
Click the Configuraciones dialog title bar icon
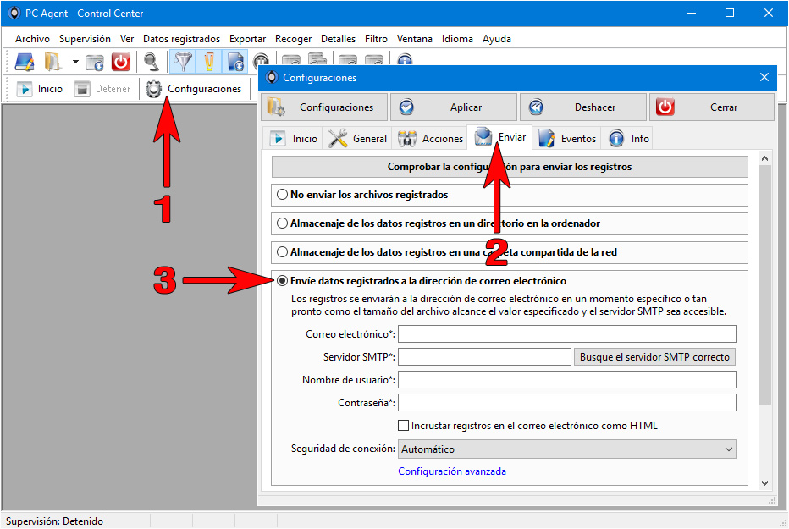click(272, 77)
